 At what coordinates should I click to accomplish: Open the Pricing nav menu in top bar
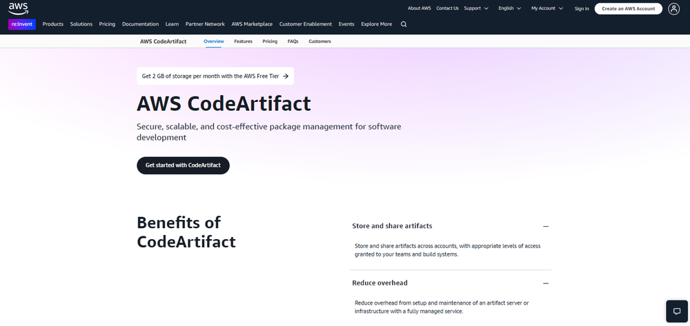(x=107, y=24)
